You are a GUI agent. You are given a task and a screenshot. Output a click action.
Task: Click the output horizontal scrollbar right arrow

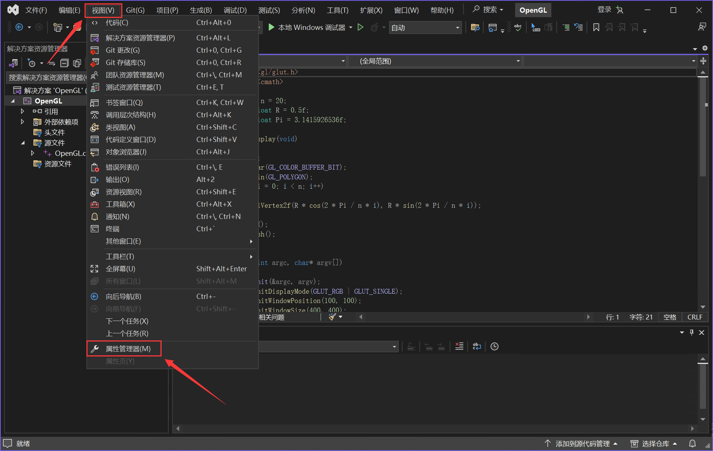[692, 429]
